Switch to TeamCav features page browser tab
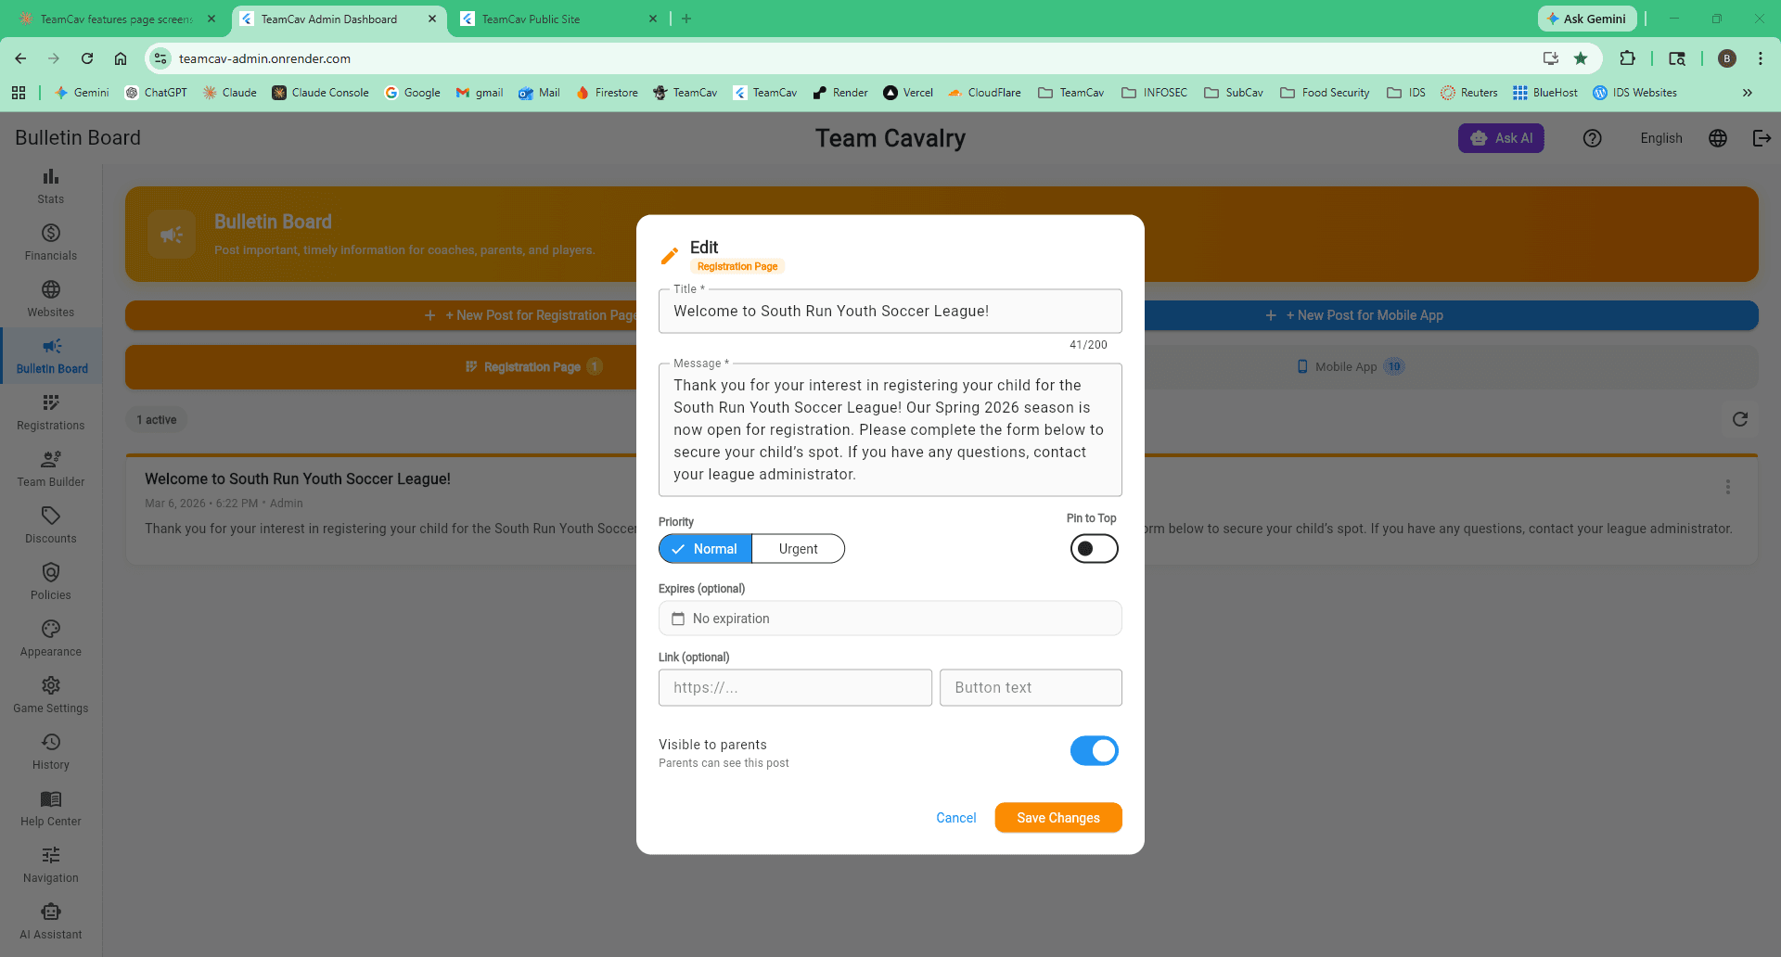The width and height of the screenshot is (1781, 957). (x=117, y=19)
